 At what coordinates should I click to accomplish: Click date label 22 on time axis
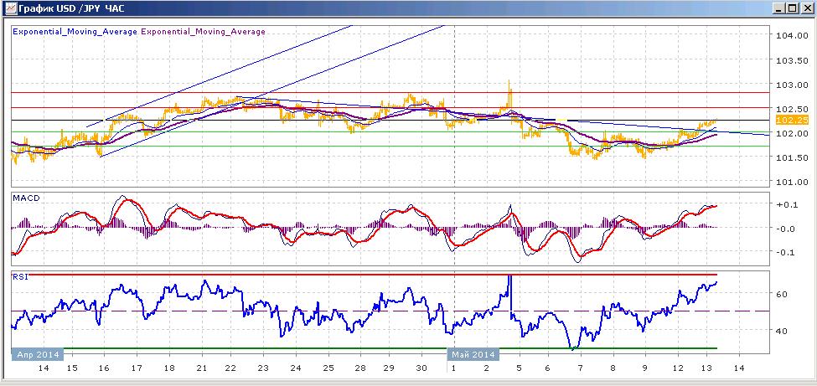point(230,368)
